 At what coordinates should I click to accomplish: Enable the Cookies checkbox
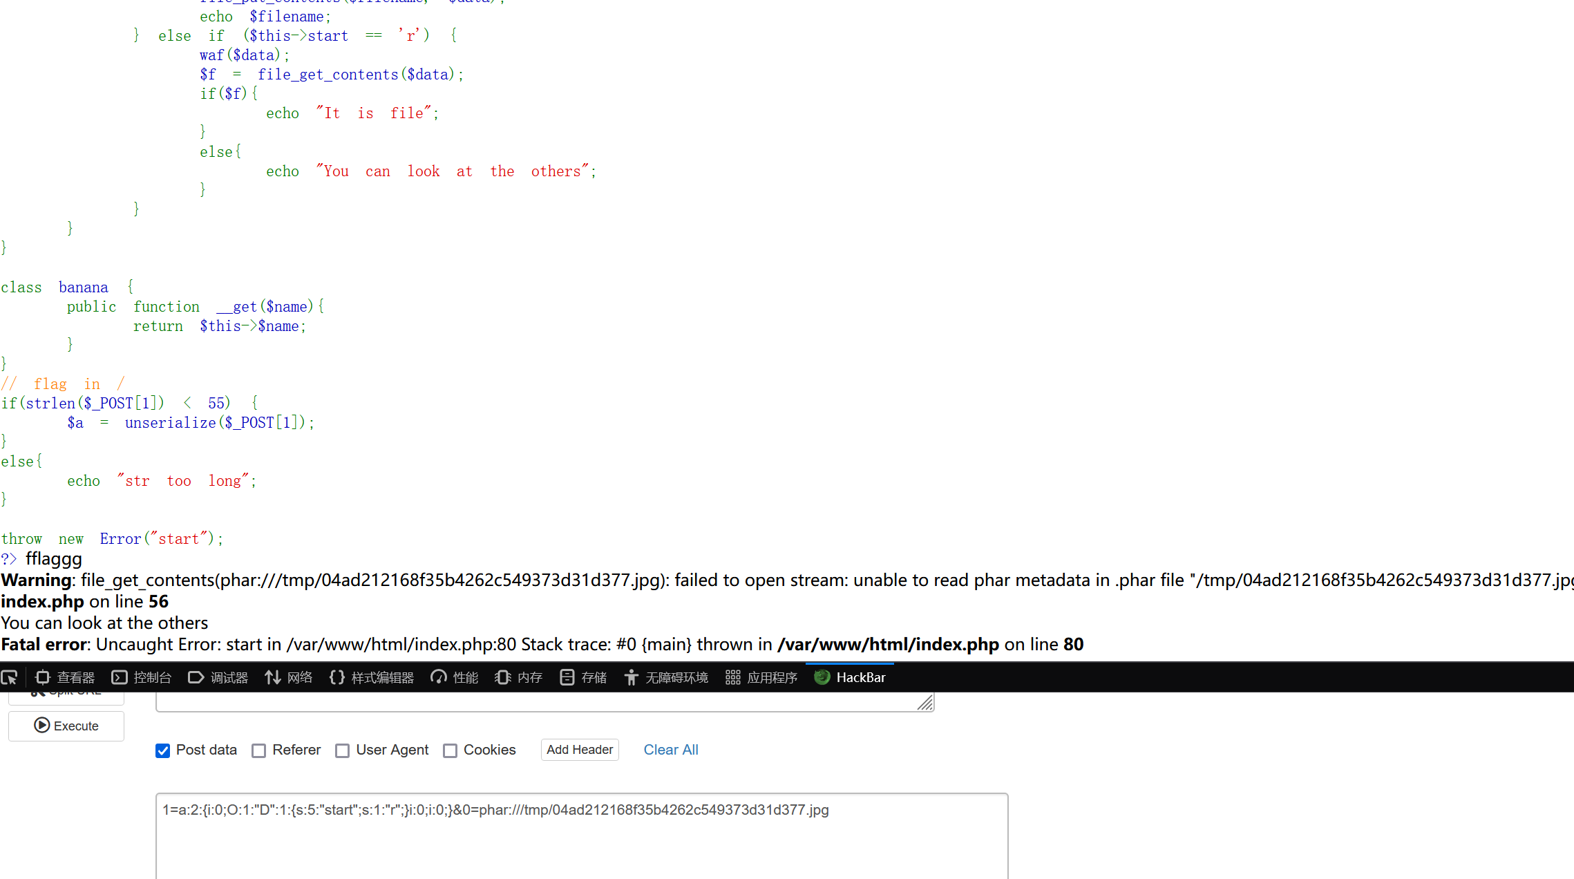tap(451, 750)
